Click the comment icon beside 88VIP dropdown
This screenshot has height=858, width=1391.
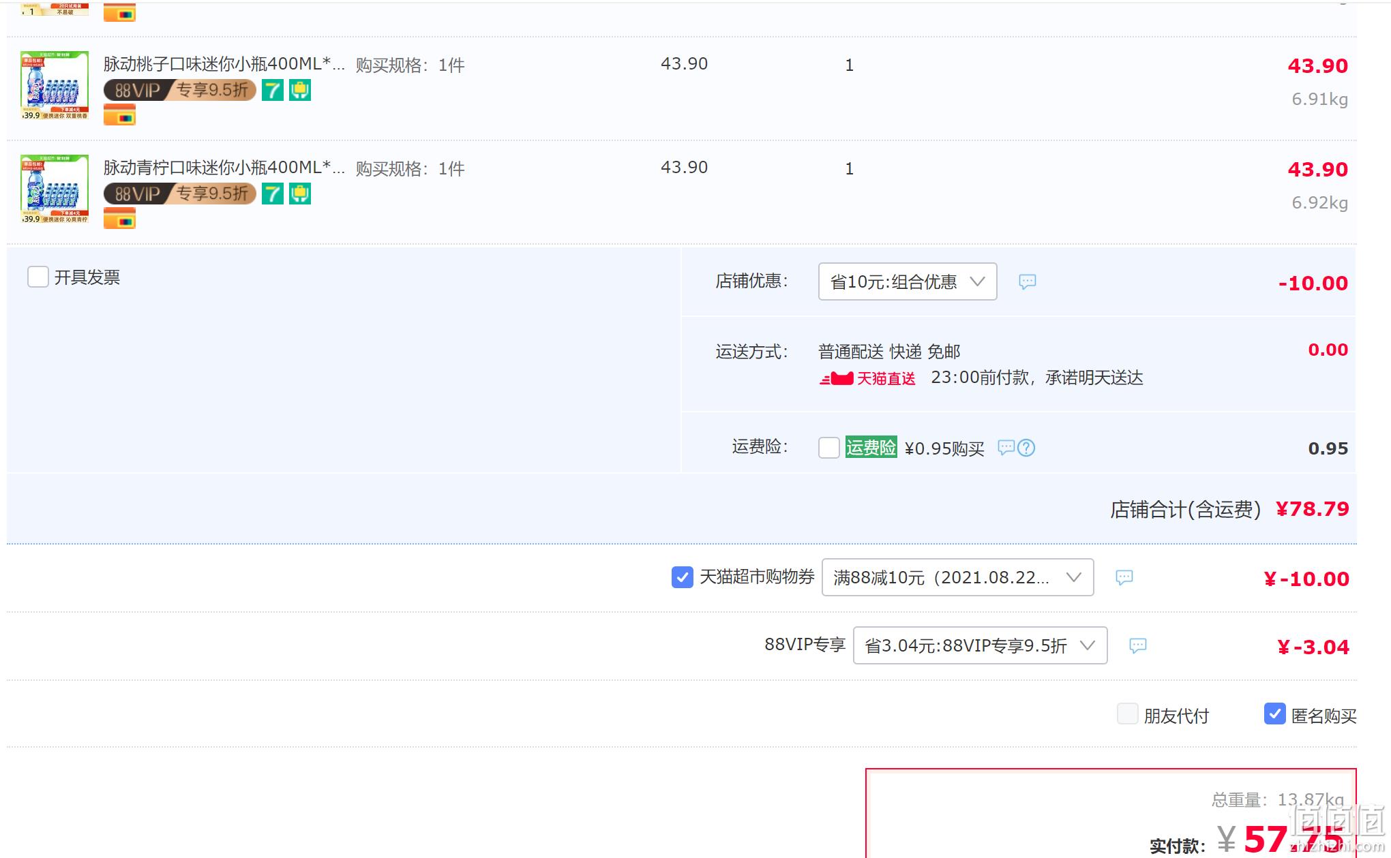1138,646
